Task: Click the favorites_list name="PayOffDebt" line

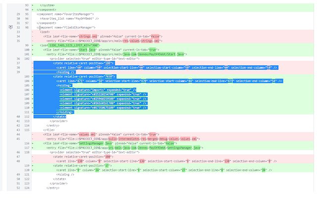Action: 69,19
